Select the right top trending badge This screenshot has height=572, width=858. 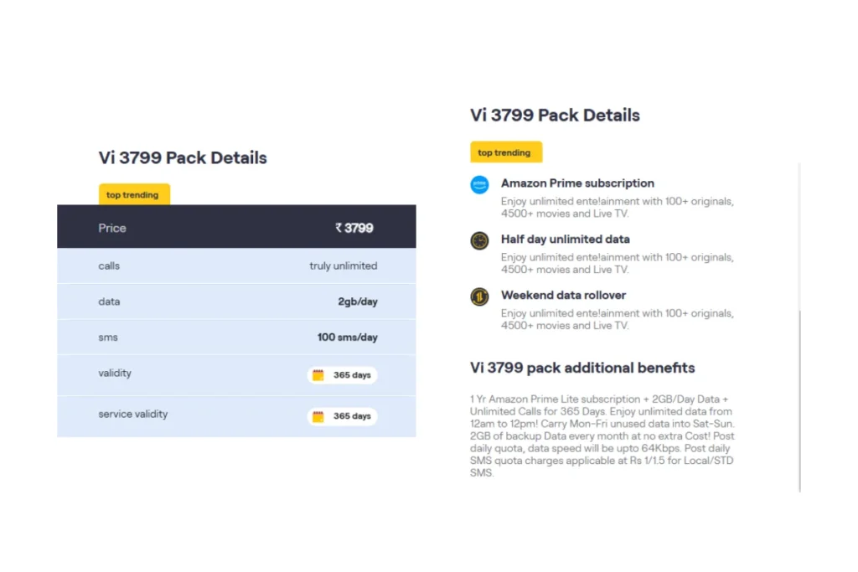(x=506, y=152)
